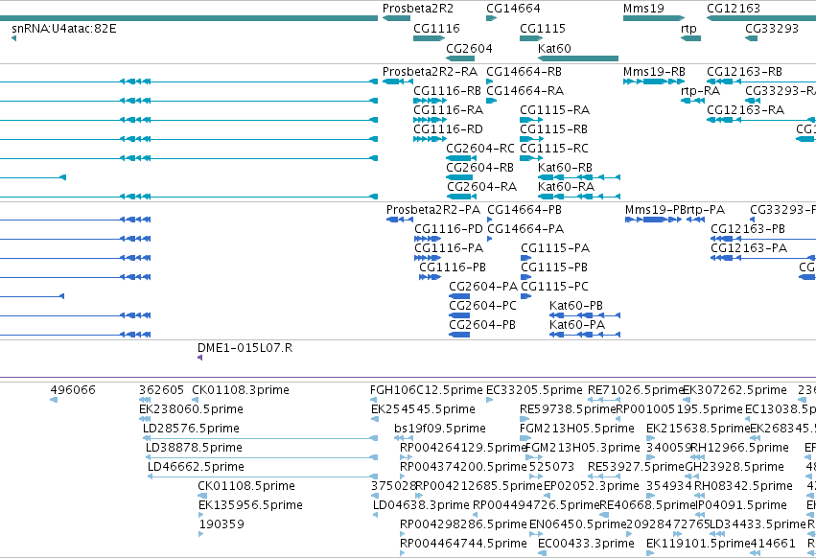Click transcript label CG1115-RC

point(554,148)
